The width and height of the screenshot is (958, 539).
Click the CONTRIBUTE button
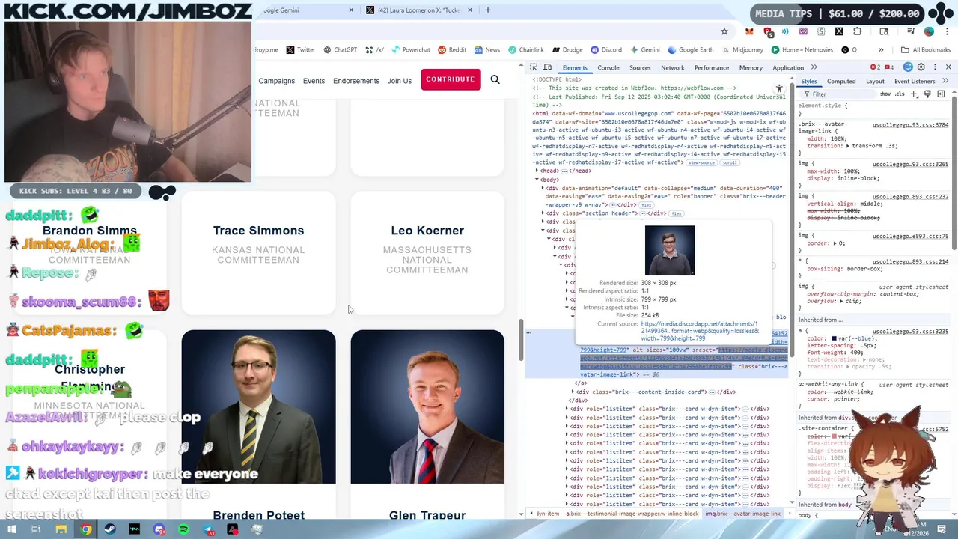click(451, 79)
